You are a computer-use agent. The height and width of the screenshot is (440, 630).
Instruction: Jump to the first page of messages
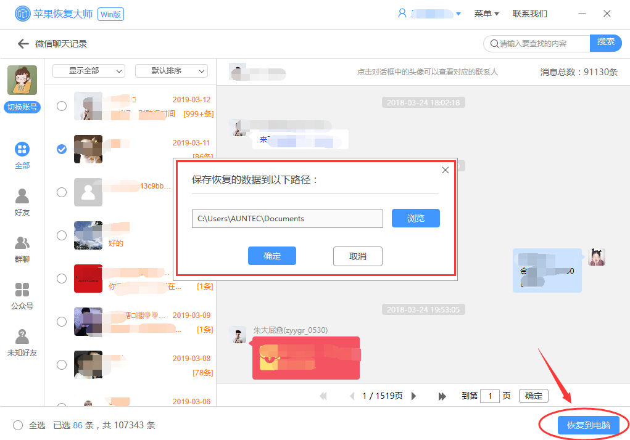[x=323, y=396]
